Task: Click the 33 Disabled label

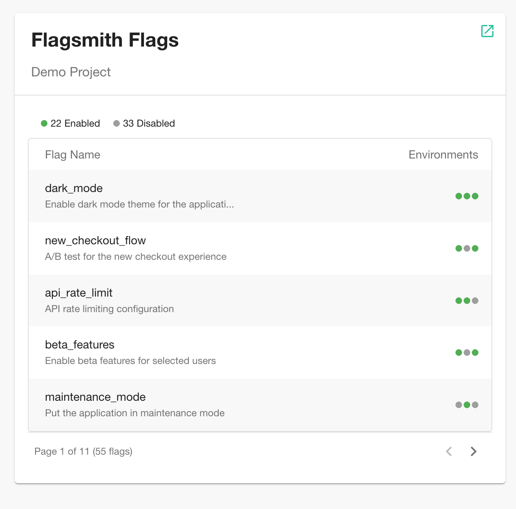Action: click(x=149, y=123)
